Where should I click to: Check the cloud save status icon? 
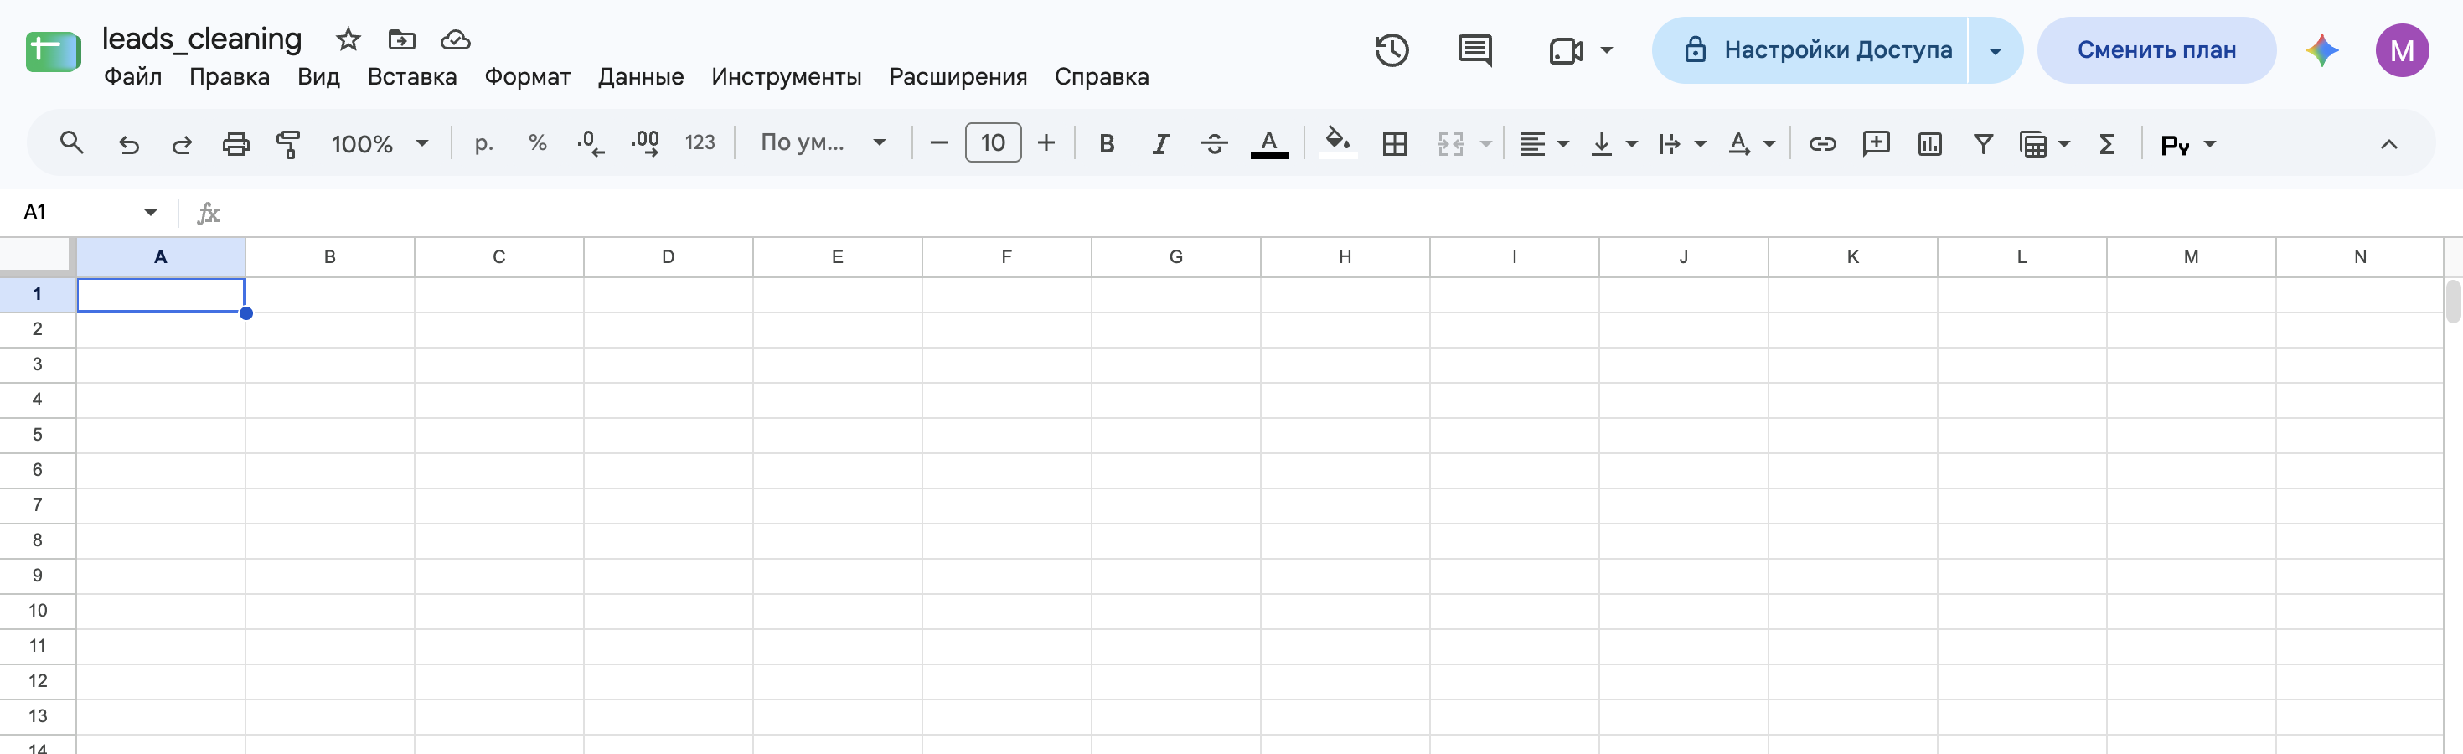tap(455, 39)
